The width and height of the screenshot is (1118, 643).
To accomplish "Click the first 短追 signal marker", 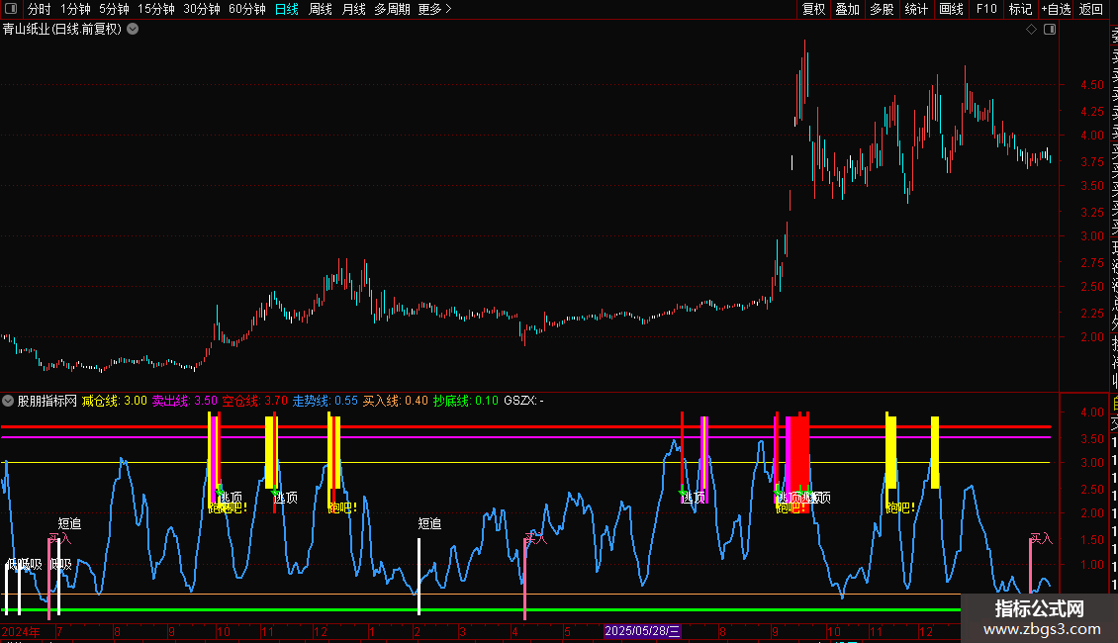I will coord(69,524).
